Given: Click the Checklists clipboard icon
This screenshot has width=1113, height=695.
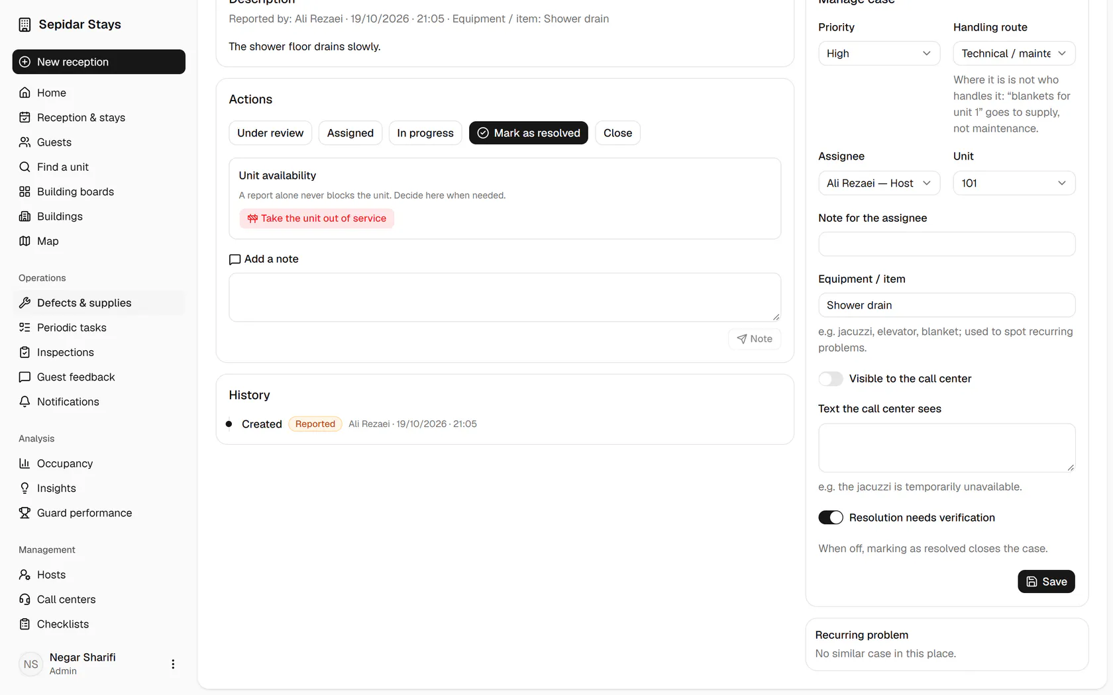Looking at the screenshot, I should [x=25, y=624].
